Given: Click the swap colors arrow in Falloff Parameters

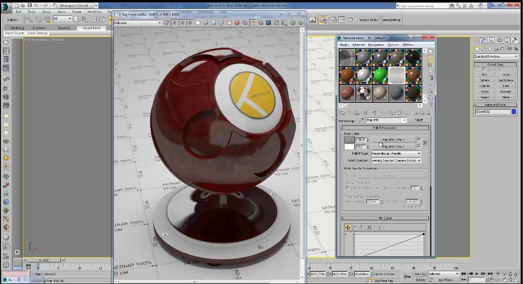Looking at the screenshot, I should coord(425,143).
